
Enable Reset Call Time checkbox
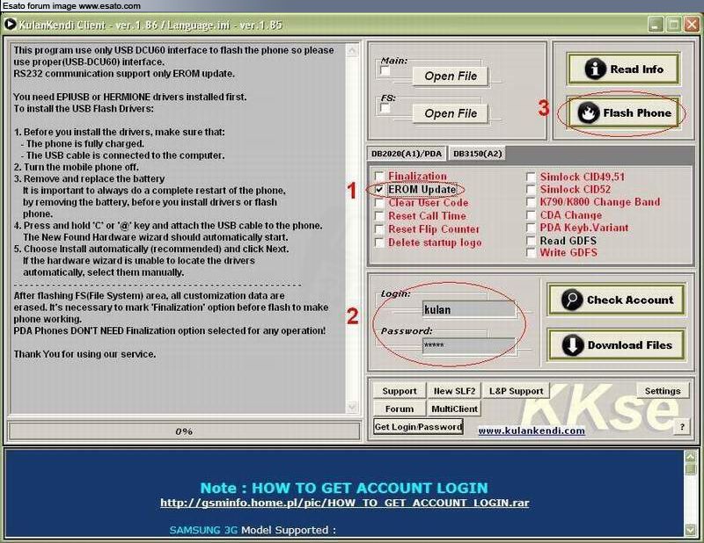[379, 216]
